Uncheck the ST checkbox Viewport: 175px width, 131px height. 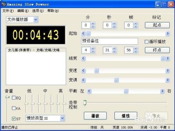[14, 119]
